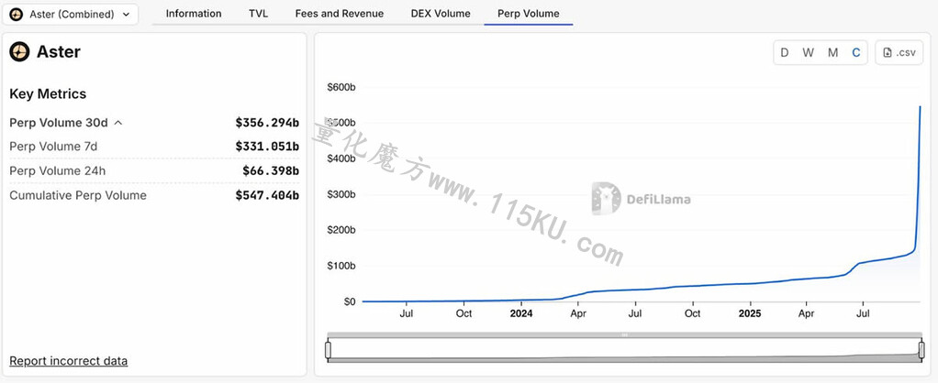This screenshot has width=938, height=383.
Task: Select monthly (M) chart interval
Action: point(832,52)
